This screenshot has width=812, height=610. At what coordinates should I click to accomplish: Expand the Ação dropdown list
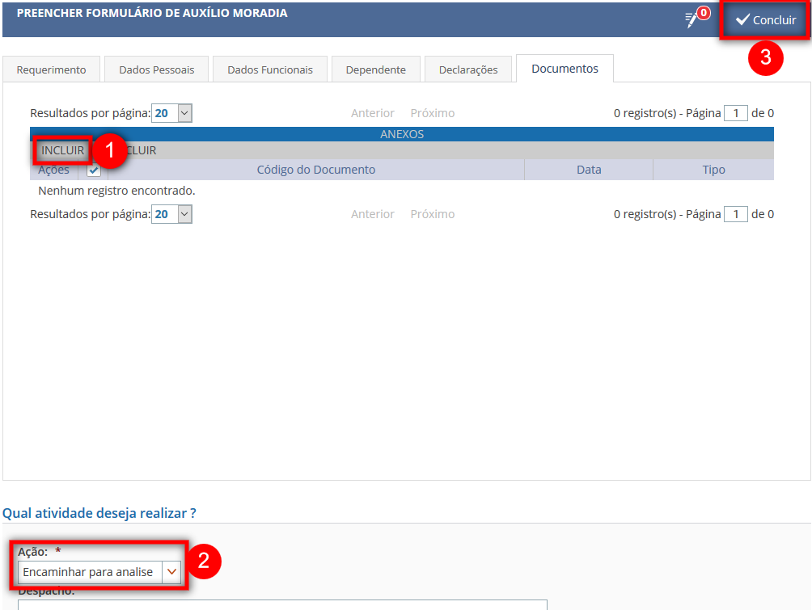[x=171, y=572]
